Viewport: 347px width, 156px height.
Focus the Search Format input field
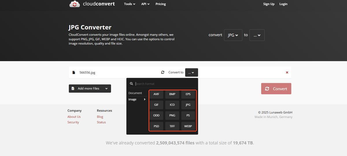165,84
